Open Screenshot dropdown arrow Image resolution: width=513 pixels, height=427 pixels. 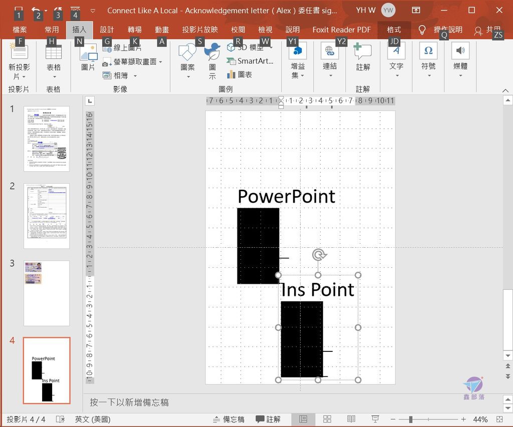161,62
